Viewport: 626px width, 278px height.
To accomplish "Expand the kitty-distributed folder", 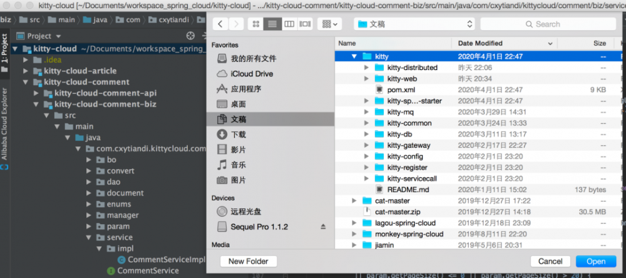I will pyautogui.click(x=366, y=68).
